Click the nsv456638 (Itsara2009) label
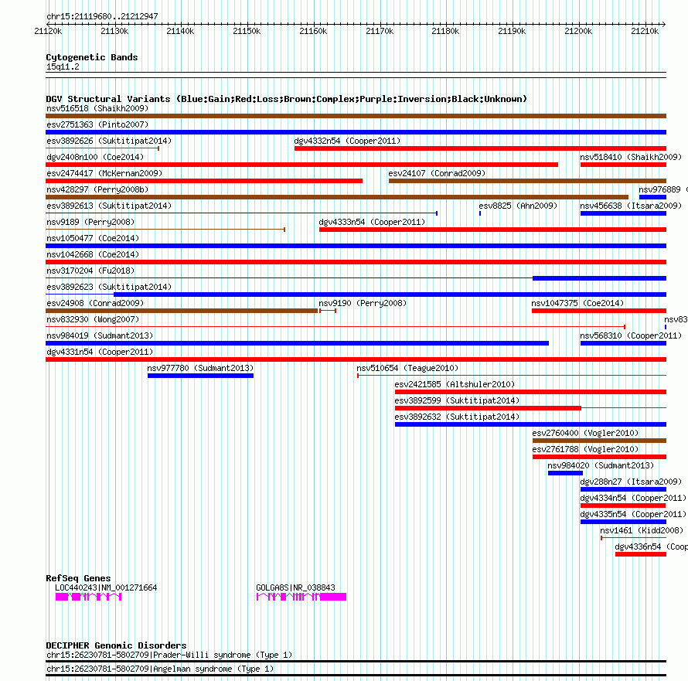The width and height of the screenshot is (688, 681). [631, 206]
